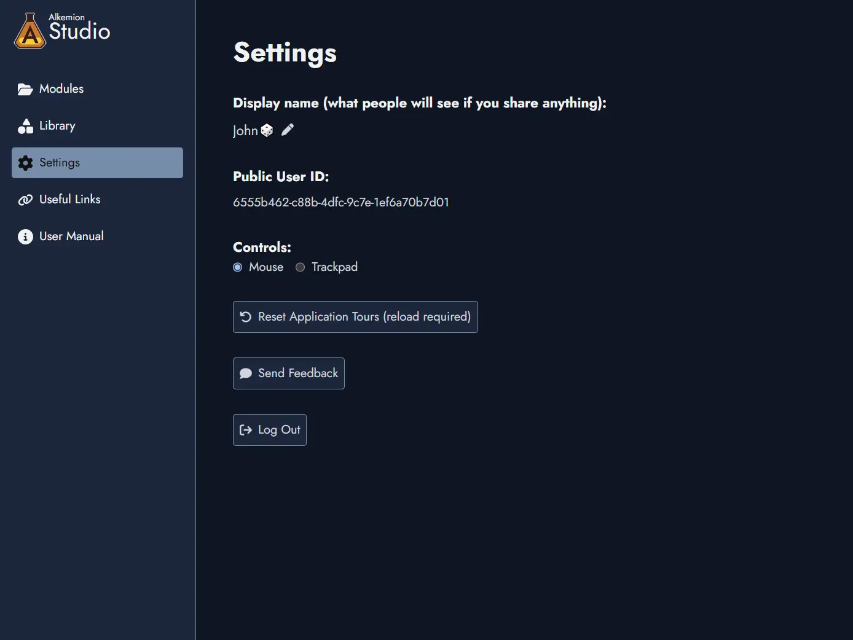
Task: Select the Mouse radio button
Action: pos(237,267)
